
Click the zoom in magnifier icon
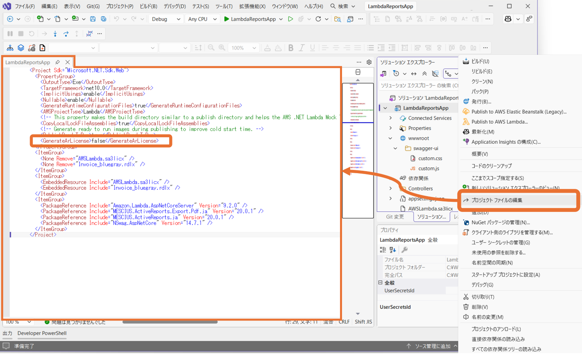222,48
